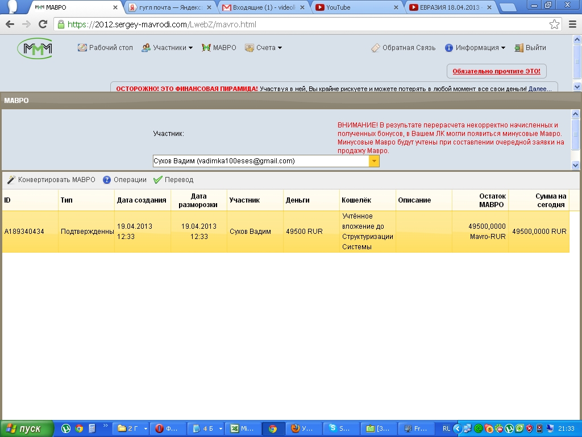
Task: Expand hidden tray icons arrow
Action: click(458, 429)
